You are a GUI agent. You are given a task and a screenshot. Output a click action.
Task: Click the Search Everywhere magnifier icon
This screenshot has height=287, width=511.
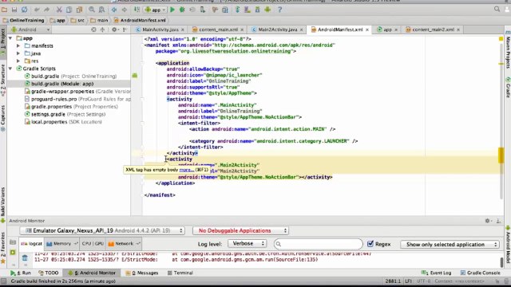click(x=497, y=10)
